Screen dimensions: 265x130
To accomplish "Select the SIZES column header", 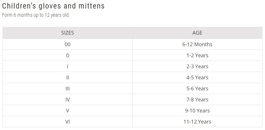I will click(x=67, y=33).
